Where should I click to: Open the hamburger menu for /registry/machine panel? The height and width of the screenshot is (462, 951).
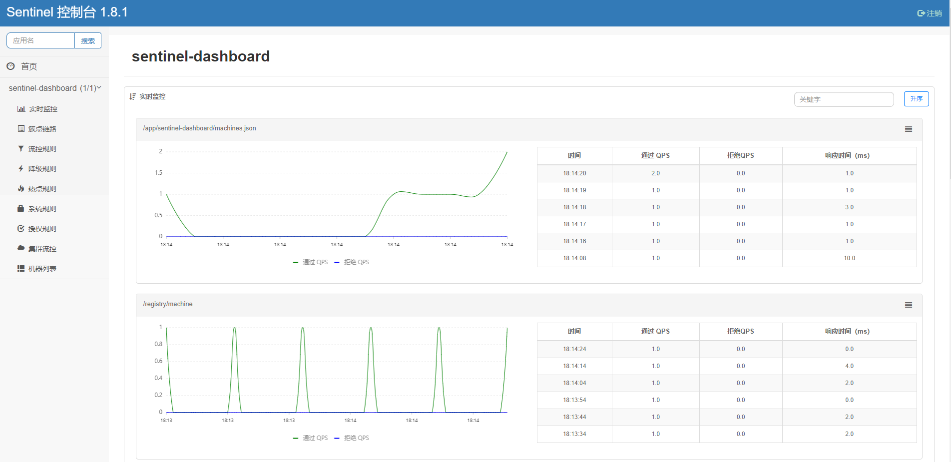click(908, 305)
